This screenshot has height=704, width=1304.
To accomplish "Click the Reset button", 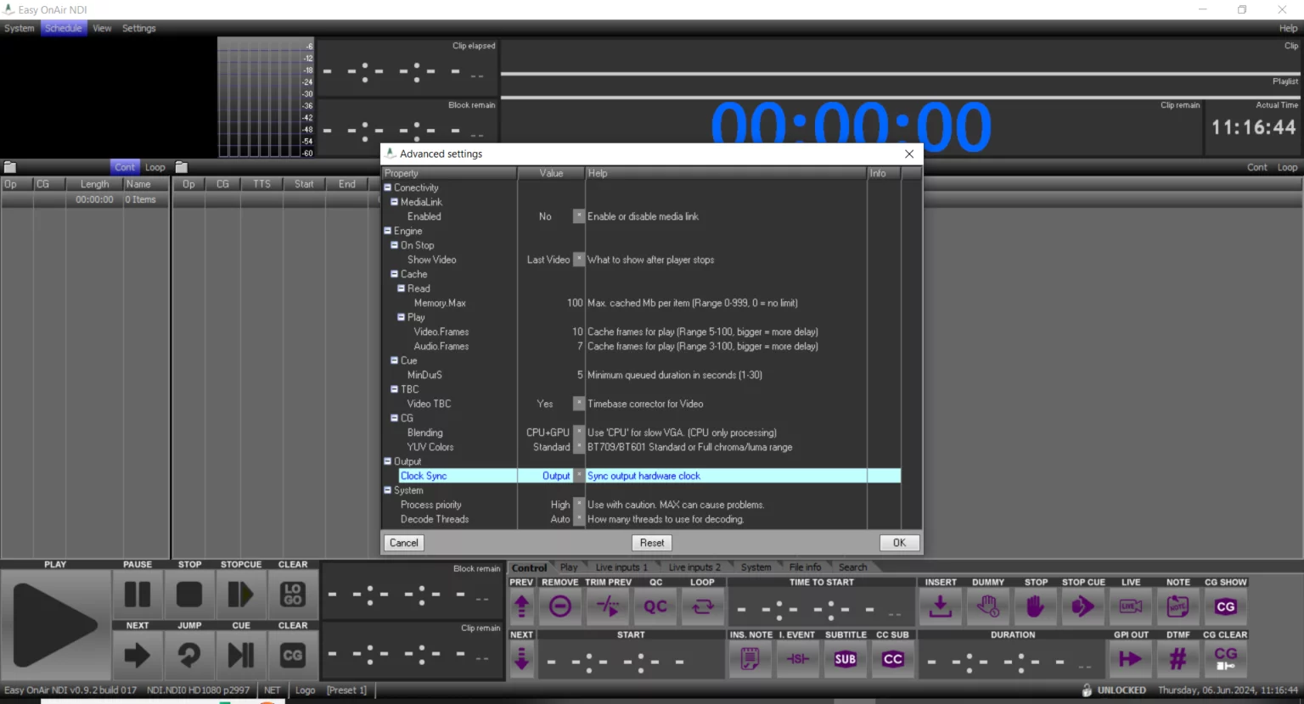I will pyautogui.click(x=652, y=543).
